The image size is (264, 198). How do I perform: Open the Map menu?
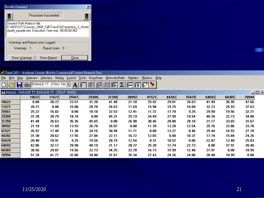[20, 78]
